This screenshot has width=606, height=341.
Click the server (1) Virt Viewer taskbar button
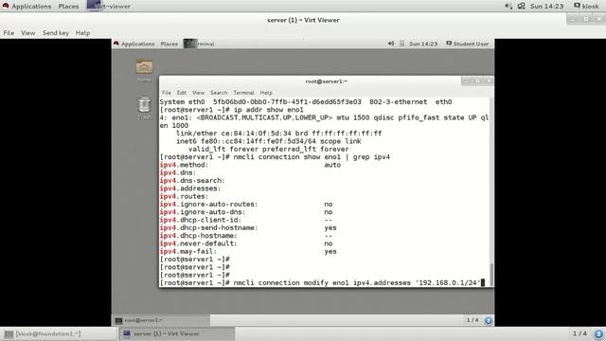177,333
